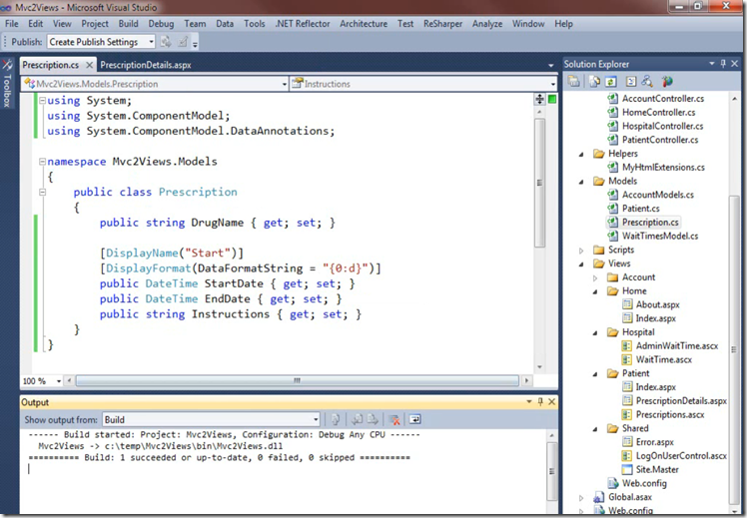Click the AdminWaitTime.ascx file icon
Image resolution: width=747 pixels, height=518 pixels.
coord(627,346)
